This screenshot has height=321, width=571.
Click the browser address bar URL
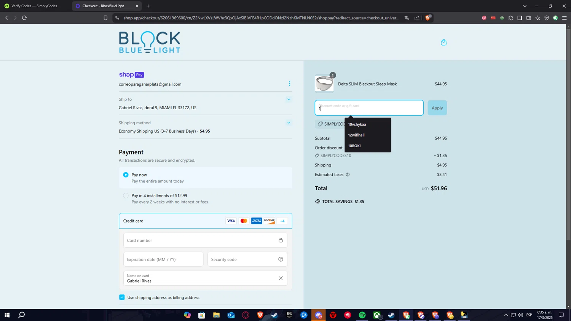[x=261, y=18]
